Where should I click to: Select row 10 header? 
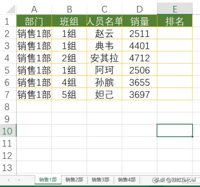pos(8,131)
